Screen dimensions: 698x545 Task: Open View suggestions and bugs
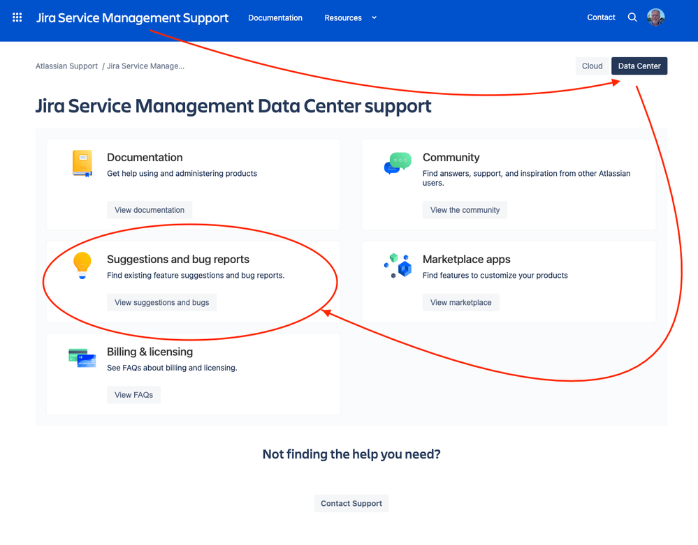[x=161, y=302]
